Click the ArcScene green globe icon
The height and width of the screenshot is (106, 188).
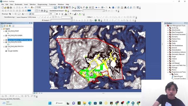pyautogui.click(x=96, y=20)
